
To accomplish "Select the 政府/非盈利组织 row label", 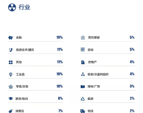I will tap(98, 74).
